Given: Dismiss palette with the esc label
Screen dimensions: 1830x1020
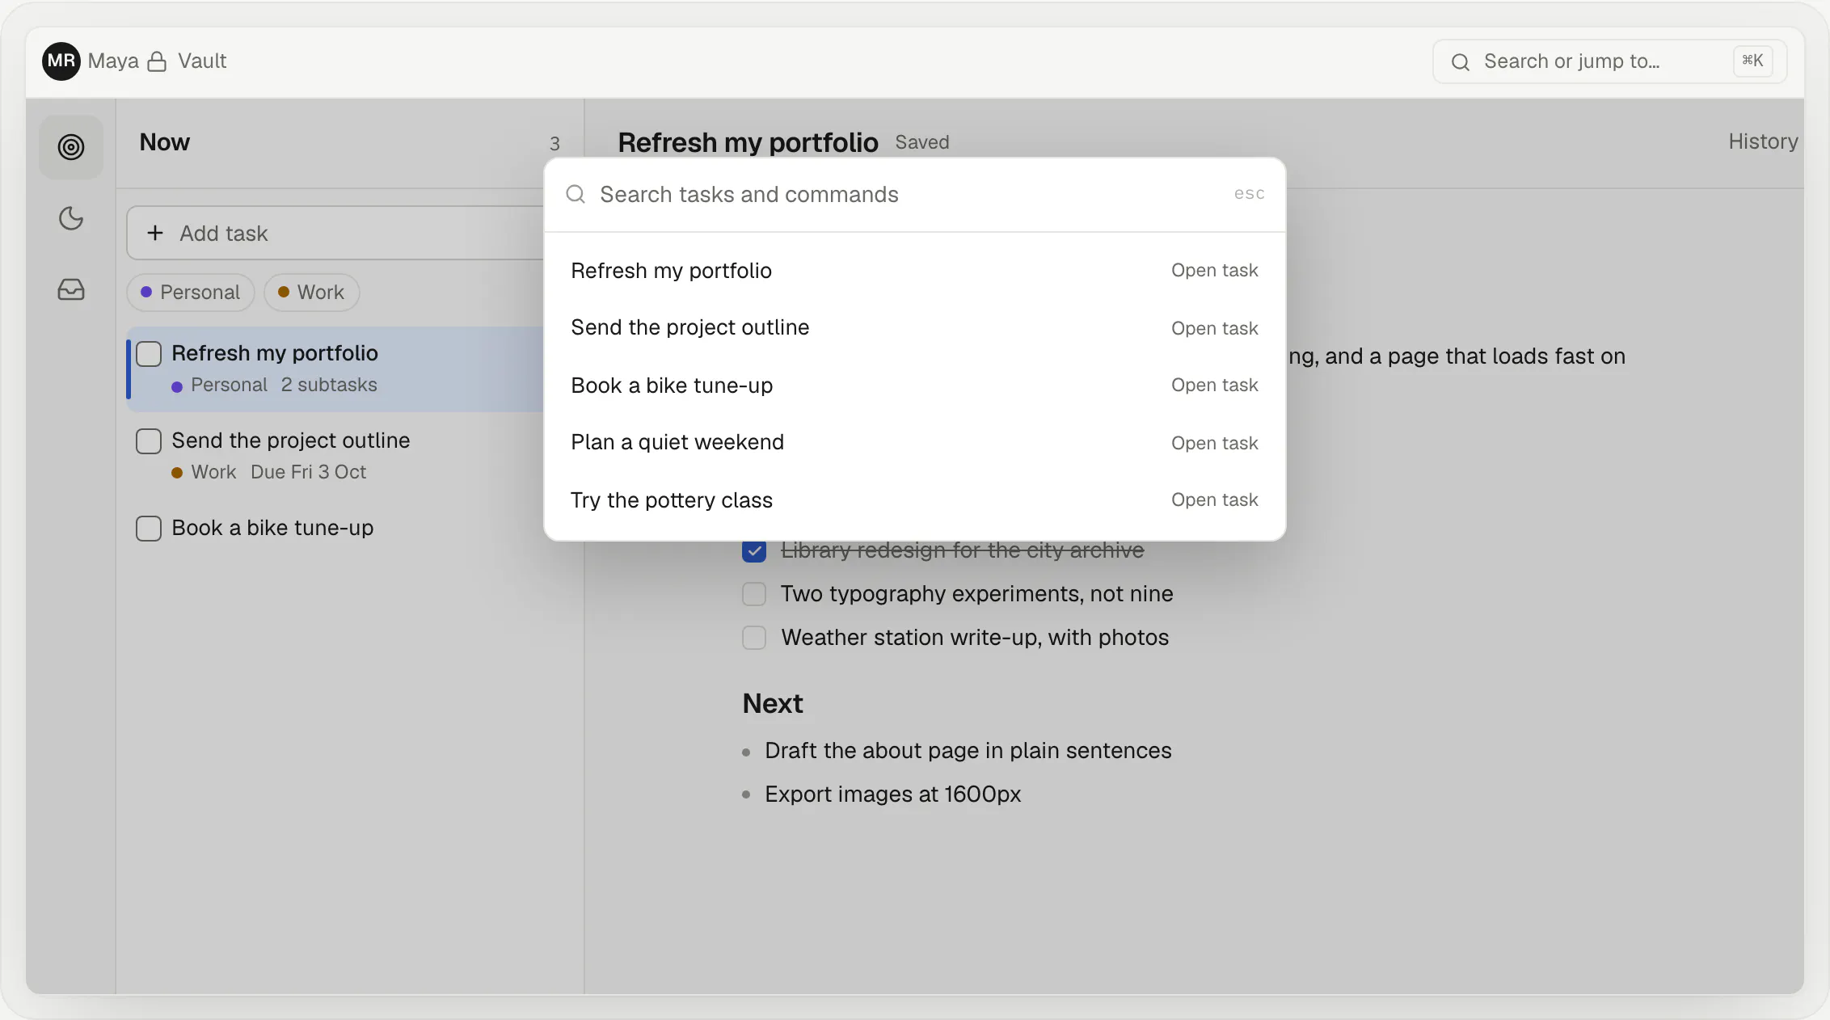Looking at the screenshot, I should [1249, 194].
